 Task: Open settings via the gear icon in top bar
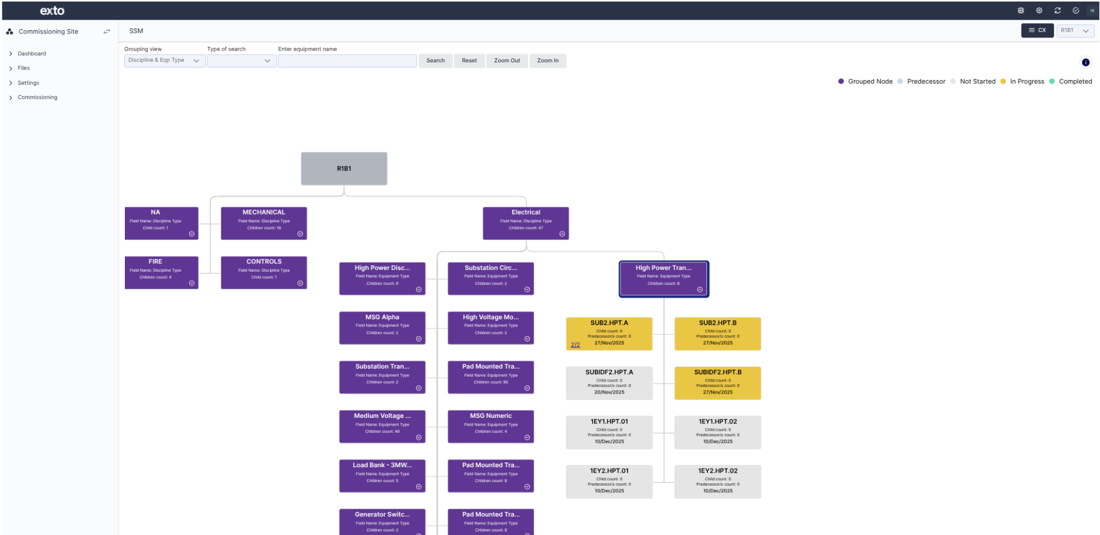coord(1039,10)
